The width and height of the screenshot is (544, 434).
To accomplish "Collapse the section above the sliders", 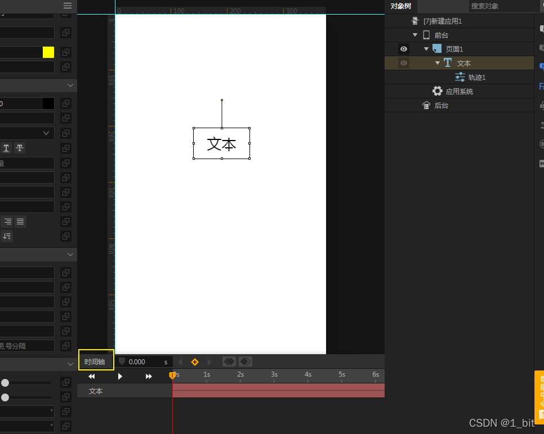I will click(x=70, y=364).
